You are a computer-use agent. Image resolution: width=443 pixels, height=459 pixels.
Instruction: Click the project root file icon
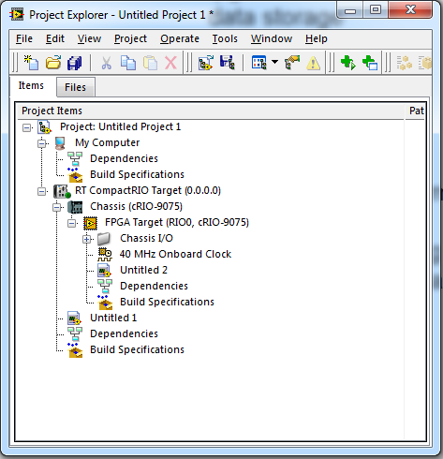pyautogui.click(x=44, y=127)
